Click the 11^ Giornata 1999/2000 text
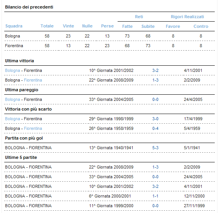 (x=111, y=206)
